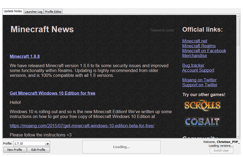Click the Minecraft News heading
Image resolution: width=243 pixels, height=157 pixels.
pos(42,29)
